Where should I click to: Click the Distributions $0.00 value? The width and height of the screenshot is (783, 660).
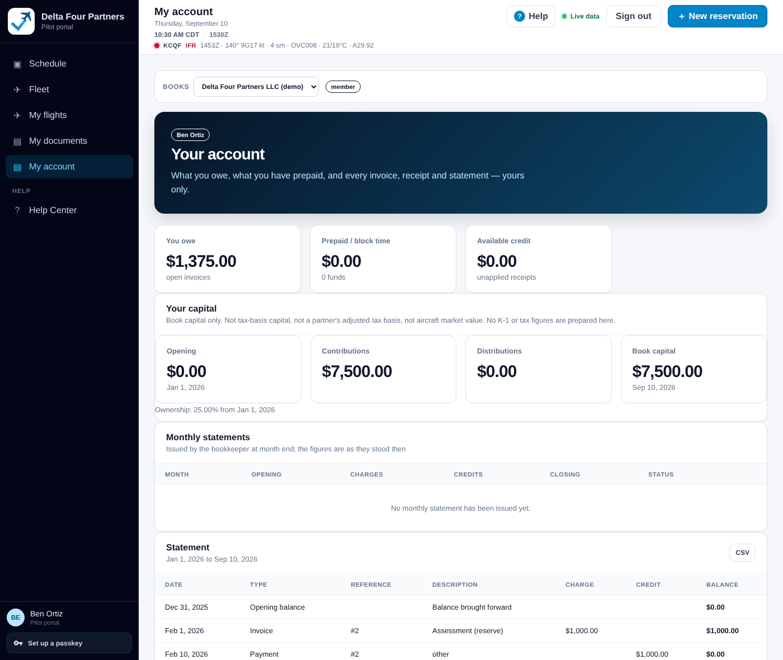click(x=497, y=371)
